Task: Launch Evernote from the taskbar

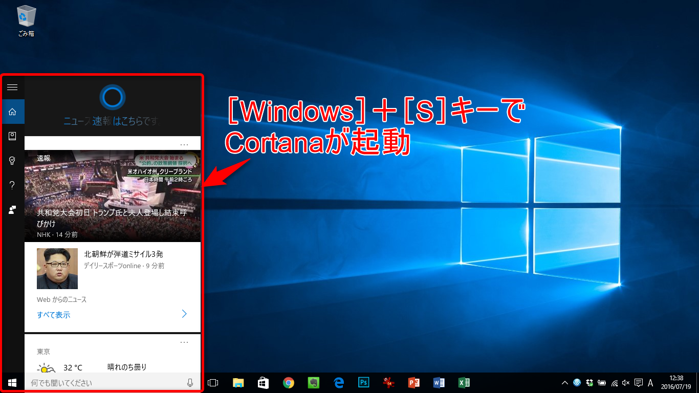Action: pos(314,383)
